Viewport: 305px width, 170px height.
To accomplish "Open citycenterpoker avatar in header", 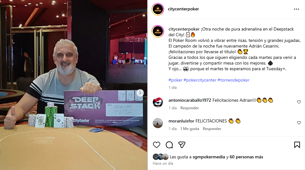I will point(158,9).
